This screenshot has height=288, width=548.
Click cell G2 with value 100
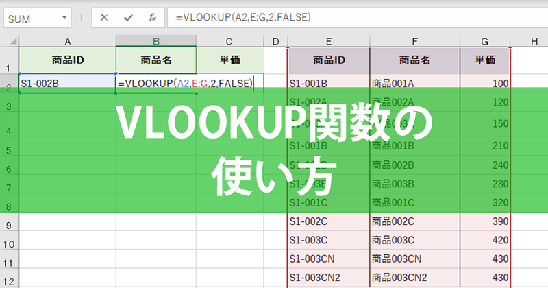pyautogui.click(x=485, y=83)
